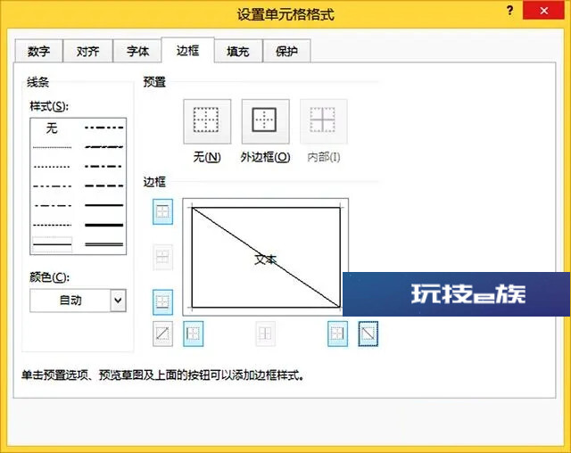Open the 字体 tab
This screenshot has height=453, width=571.
tap(137, 51)
